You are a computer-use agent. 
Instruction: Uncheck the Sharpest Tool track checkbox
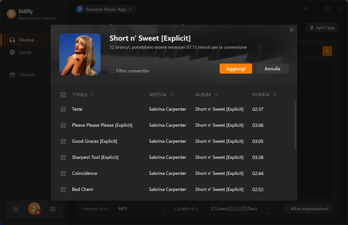[x=63, y=157]
